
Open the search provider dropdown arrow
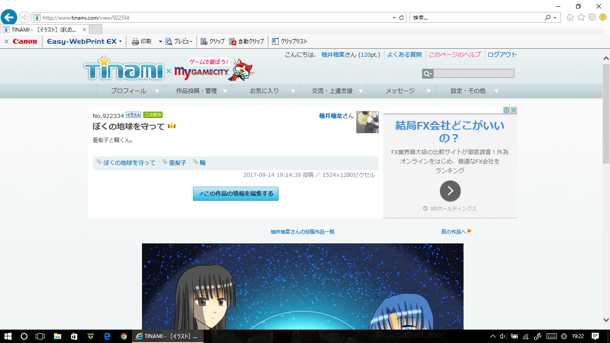coord(555,18)
